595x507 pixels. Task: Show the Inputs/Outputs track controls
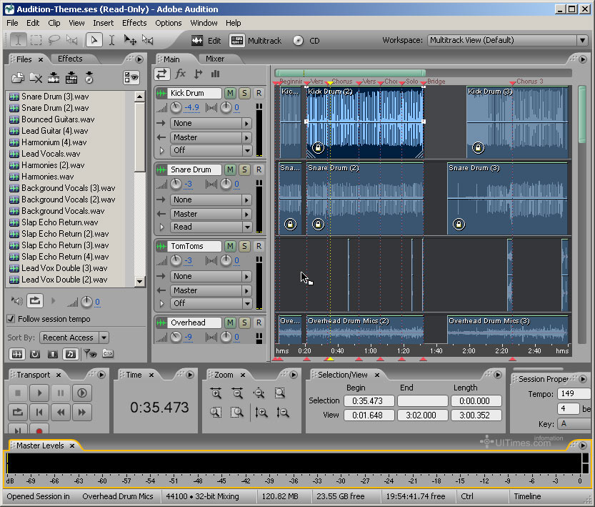(162, 74)
